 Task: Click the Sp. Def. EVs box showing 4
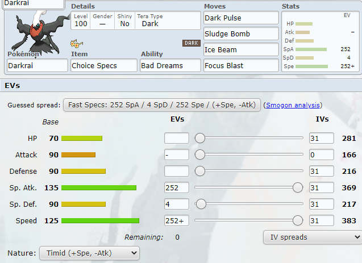click(x=177, y=204)
